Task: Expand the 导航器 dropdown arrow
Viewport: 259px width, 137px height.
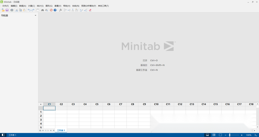Action: (35, 15)
